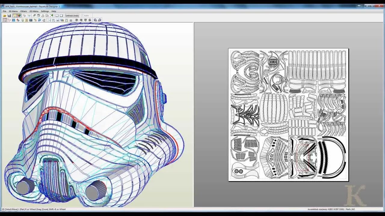Viewport: 385px width, 216px height.
Task: Click the grey printer-like icon in 2D toolbar
Action: coord(44,20)
